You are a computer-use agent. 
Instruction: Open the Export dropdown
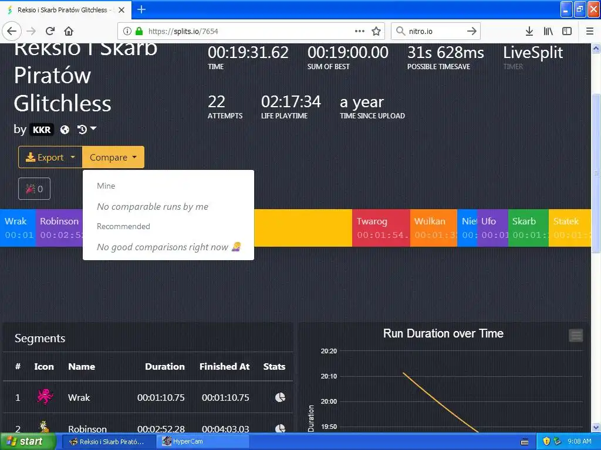50,157
